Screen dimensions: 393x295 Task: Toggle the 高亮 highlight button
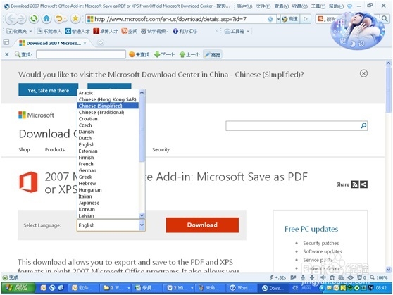point(213,54)
